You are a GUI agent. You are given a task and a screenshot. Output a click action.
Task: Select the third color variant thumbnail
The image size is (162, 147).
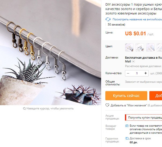(x=150, y=47)
